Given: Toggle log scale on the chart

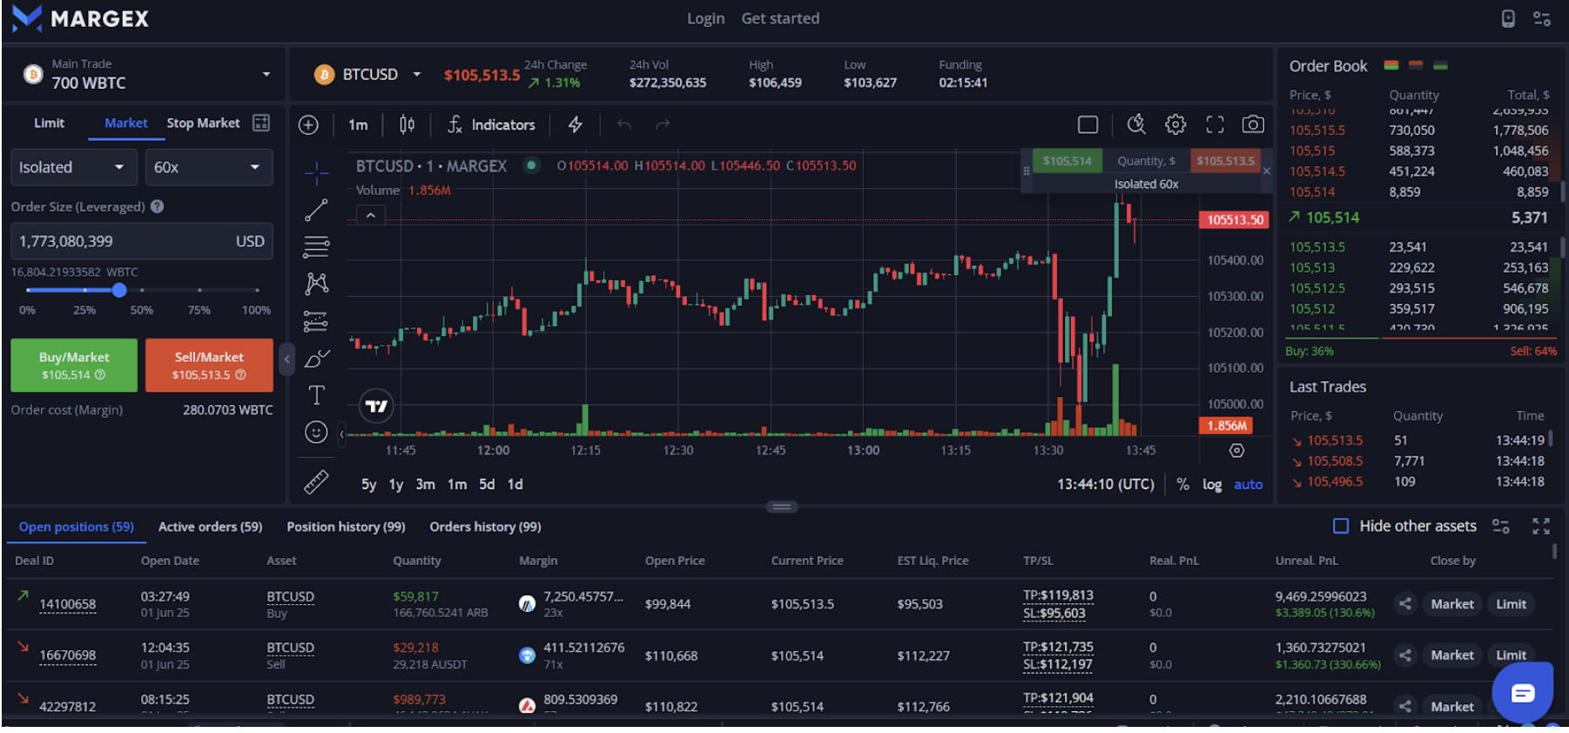Looking at the screenshot, I should pos(1211,485).
